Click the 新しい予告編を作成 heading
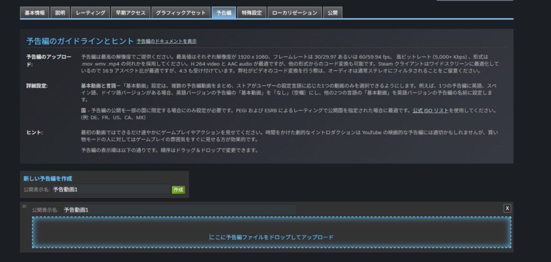Image resolution: width=551 pixels, height=262 pixels. click(48, 178)
